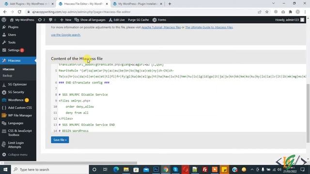Viewport: 310px width, 174px height.
Task: Open Windows Start menu
Action: 5,170
